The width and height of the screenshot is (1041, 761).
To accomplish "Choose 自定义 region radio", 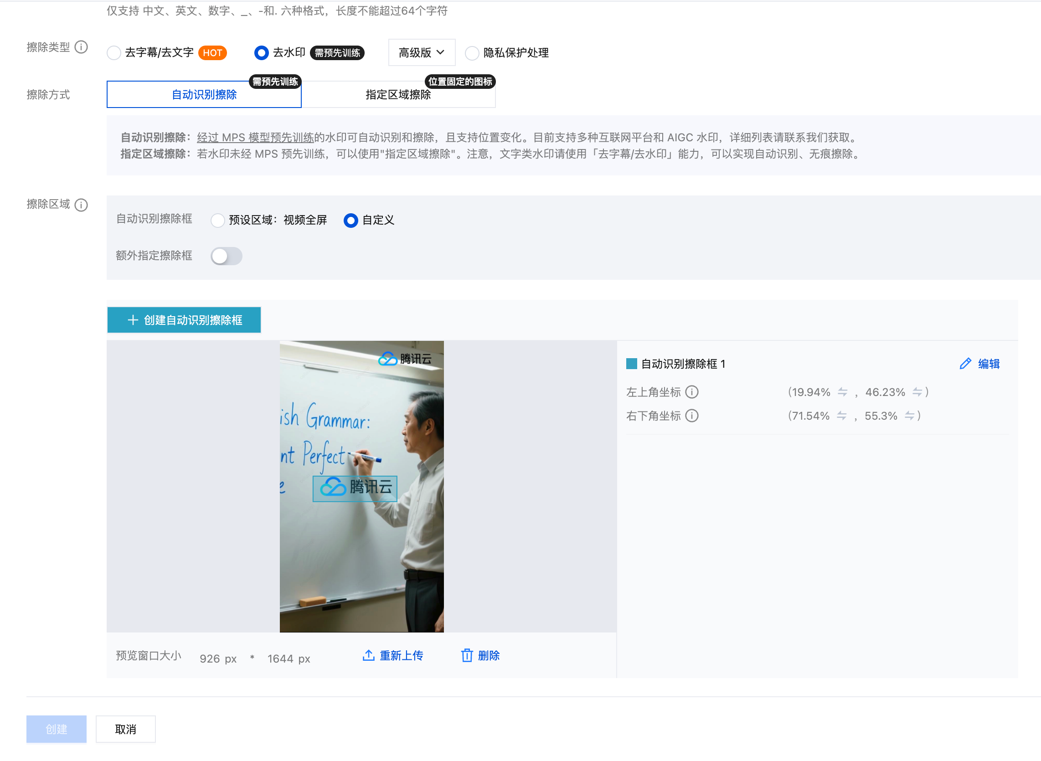I will [350, 221].
